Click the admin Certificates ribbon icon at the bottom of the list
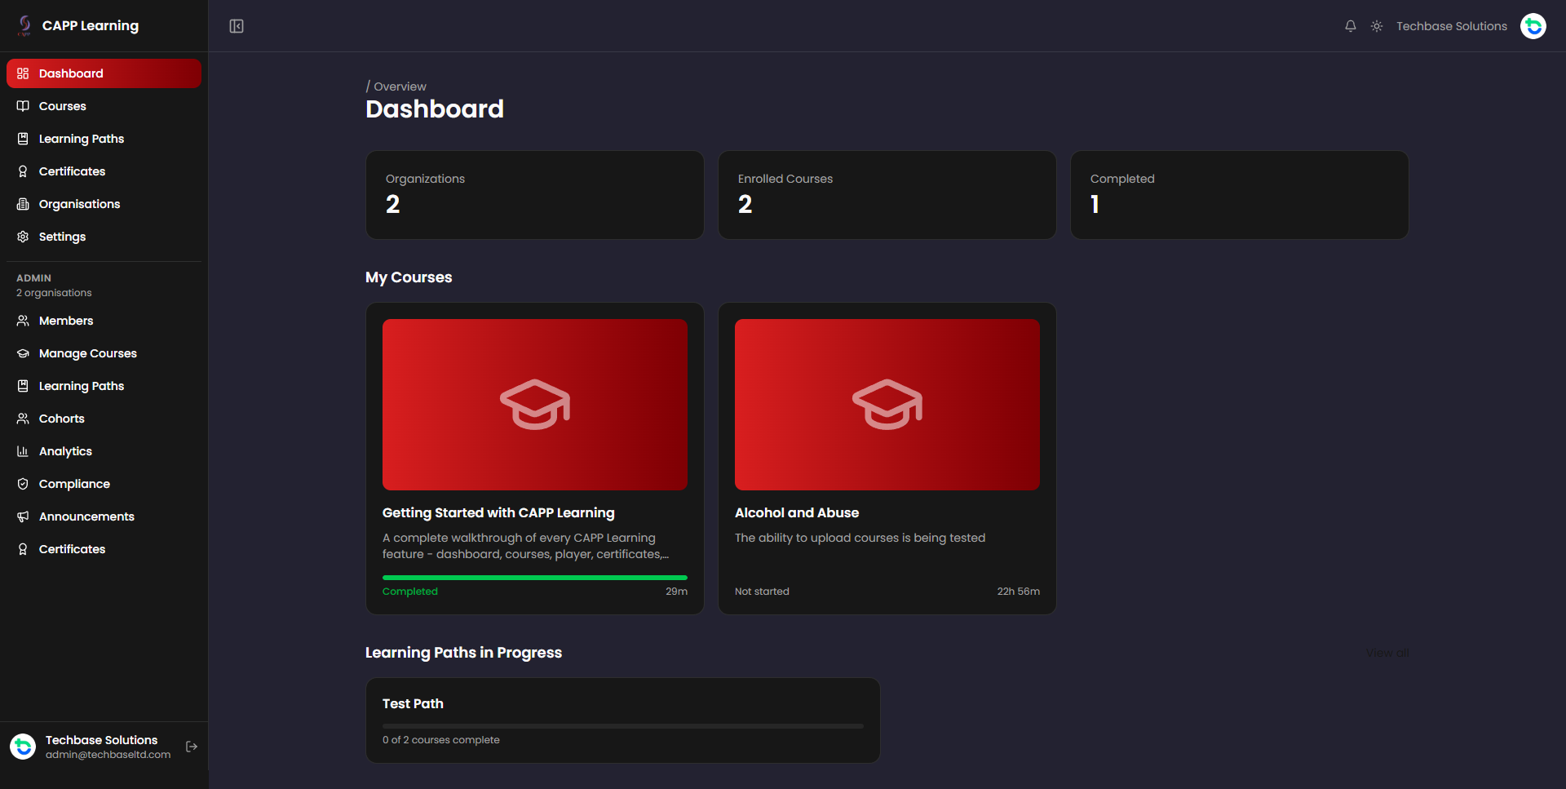Viewport: 1566px width, 789px height. 23,549
